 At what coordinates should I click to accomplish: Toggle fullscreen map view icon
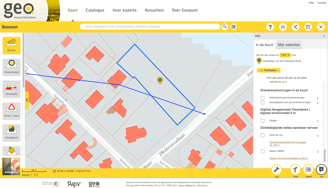click(321, 27)
